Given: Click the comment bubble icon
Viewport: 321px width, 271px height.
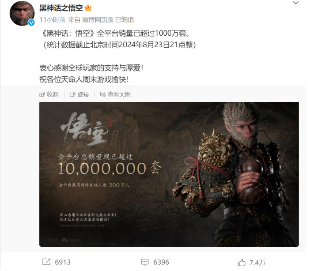Looking at the screenshot, I should tap(144, 262).
